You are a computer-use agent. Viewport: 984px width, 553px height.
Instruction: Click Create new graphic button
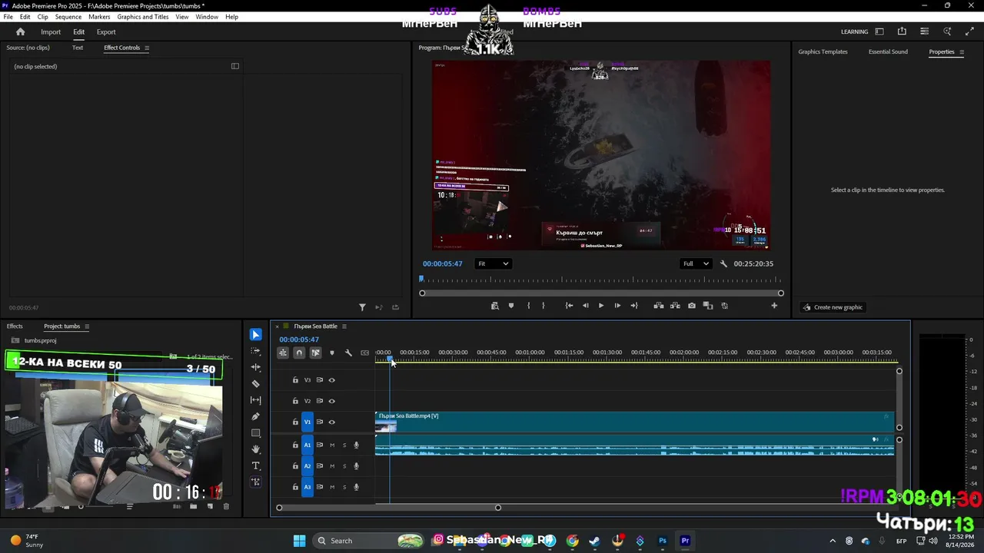833,307
